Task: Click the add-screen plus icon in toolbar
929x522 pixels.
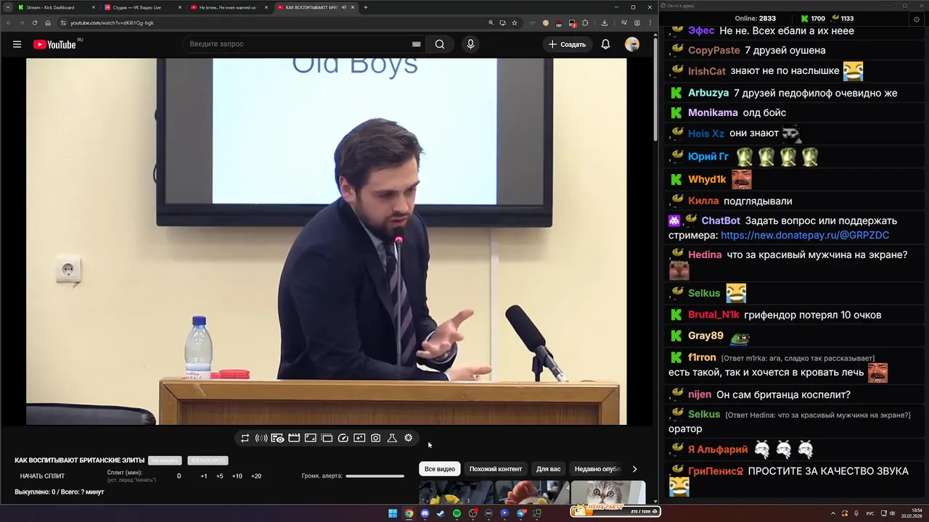Action: coord(359,438)
